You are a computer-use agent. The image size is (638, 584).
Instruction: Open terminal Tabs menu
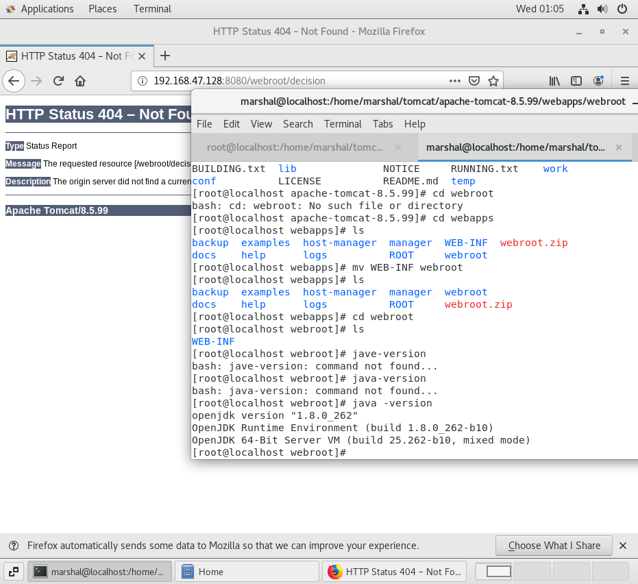pos(383,124)
